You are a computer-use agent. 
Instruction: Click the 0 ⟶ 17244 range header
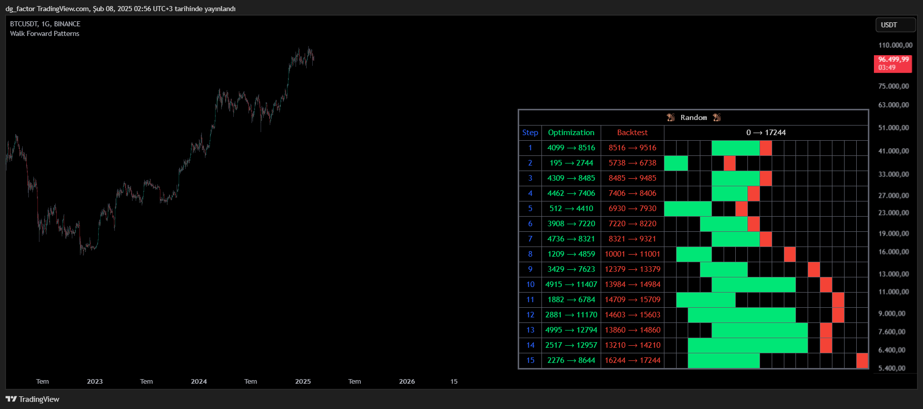pyautogui.click(x=766, y=133)
